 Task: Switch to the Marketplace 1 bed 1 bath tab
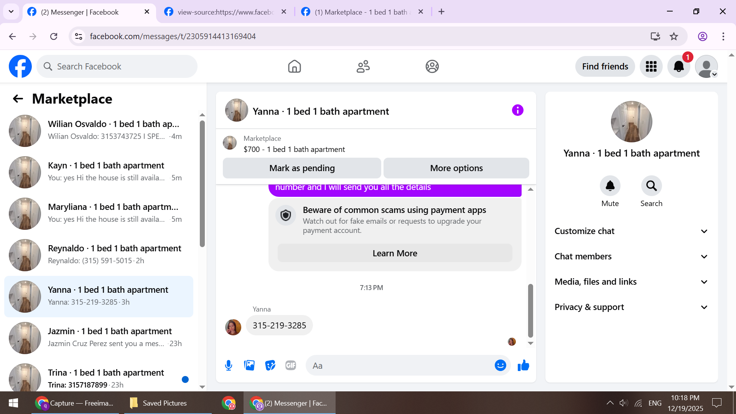pos(362,12)
